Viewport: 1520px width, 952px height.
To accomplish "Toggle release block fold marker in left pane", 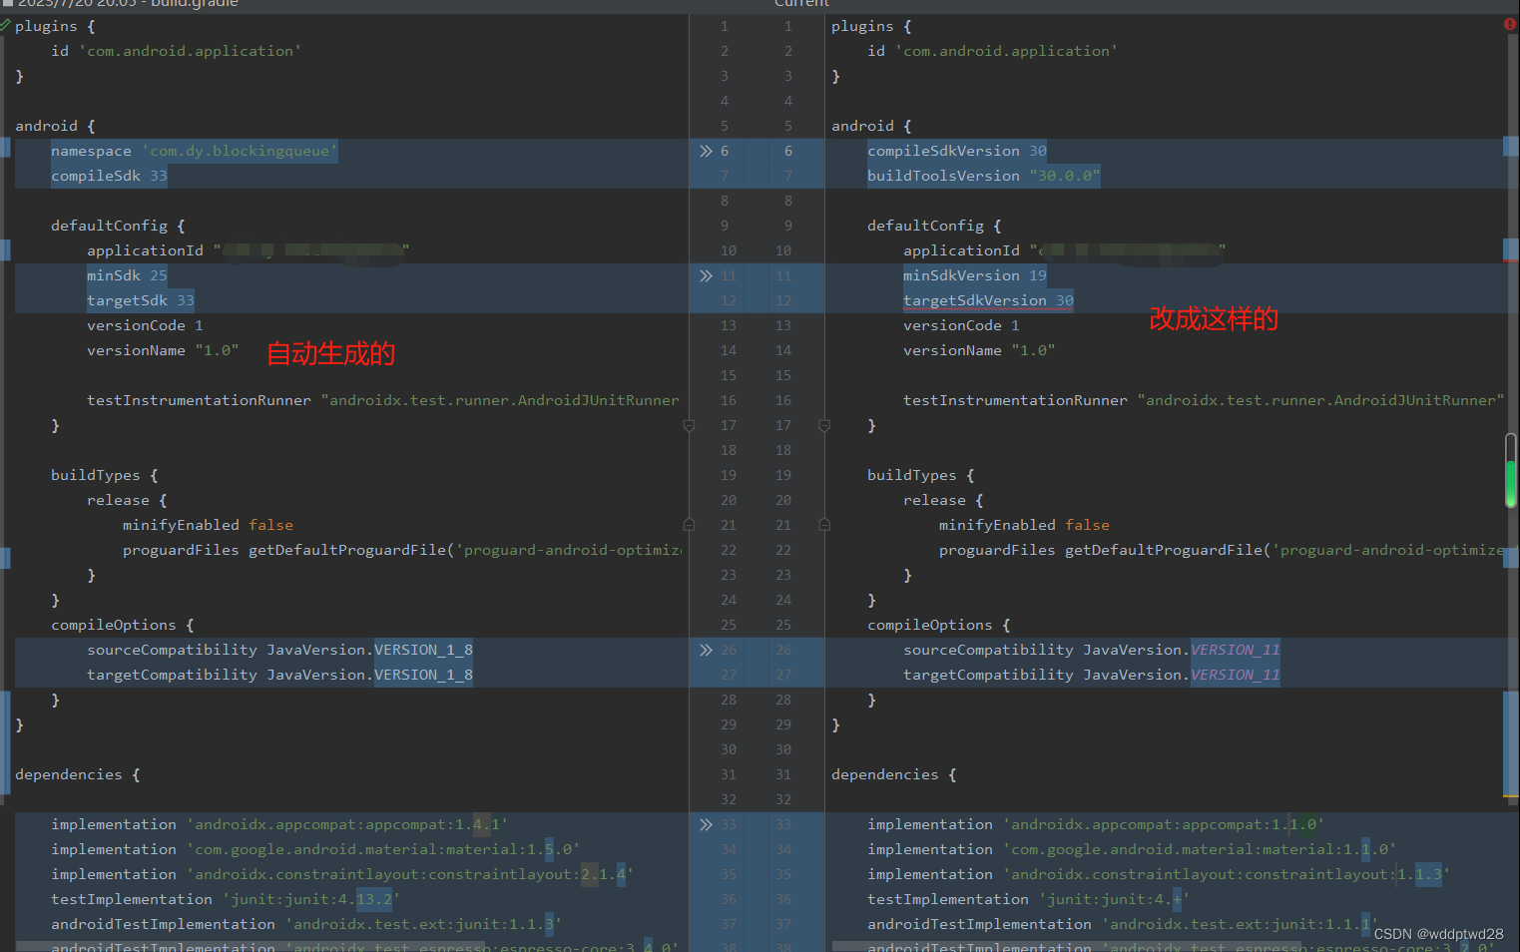I will click(689, 524).
